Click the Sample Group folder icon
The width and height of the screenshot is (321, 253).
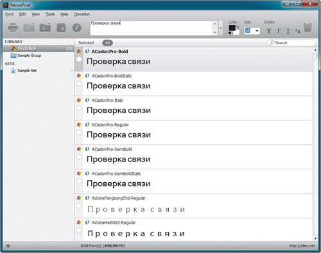coord(13,55)
